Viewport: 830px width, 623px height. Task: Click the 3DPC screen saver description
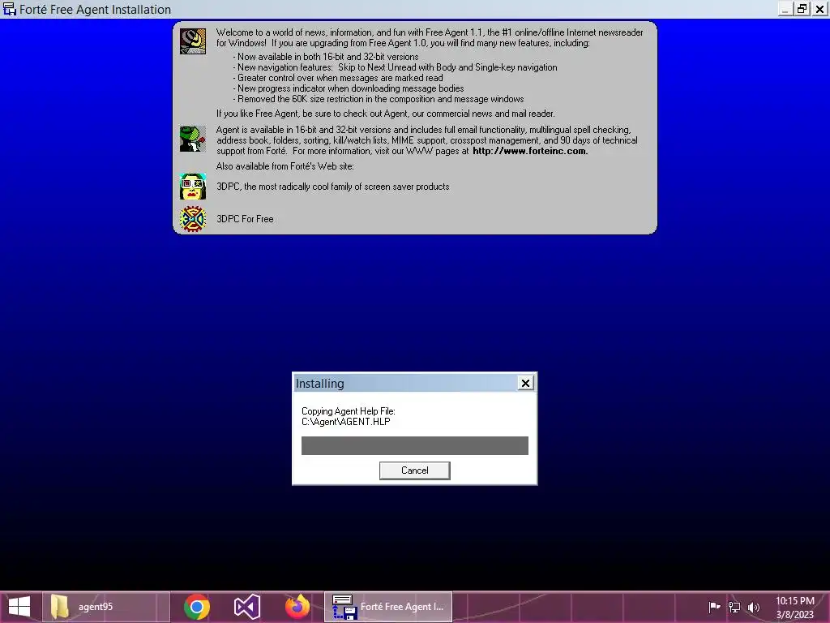333,187
